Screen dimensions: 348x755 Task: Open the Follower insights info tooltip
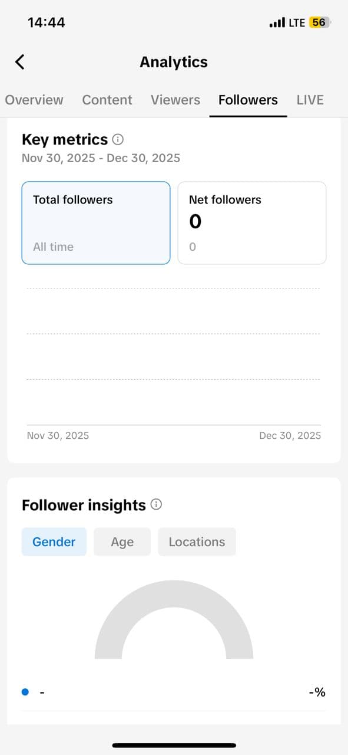pos(156,504)
